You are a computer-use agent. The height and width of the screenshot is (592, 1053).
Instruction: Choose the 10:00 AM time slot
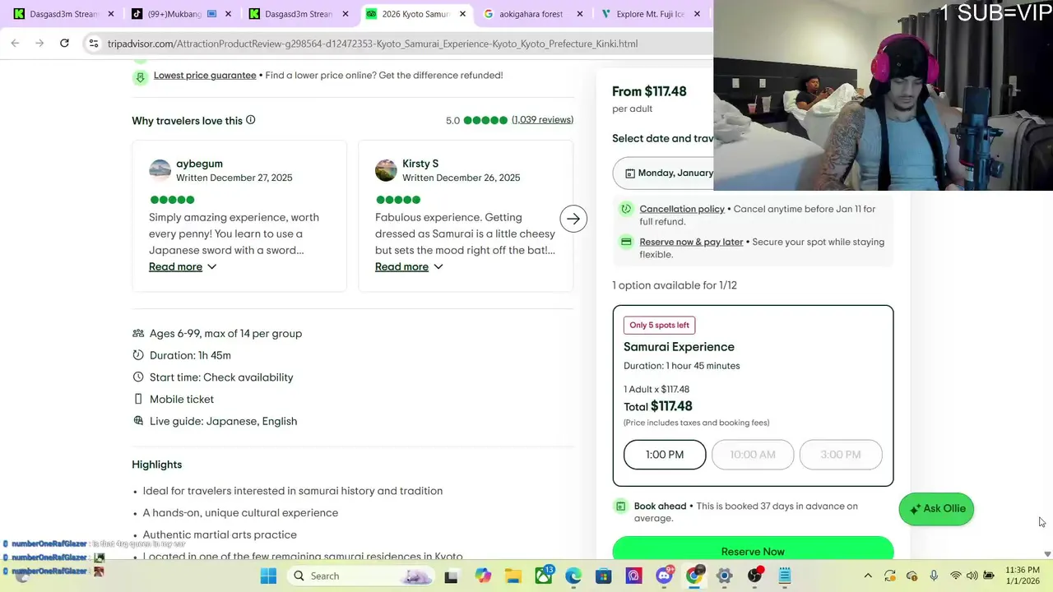tap(753, 455)
